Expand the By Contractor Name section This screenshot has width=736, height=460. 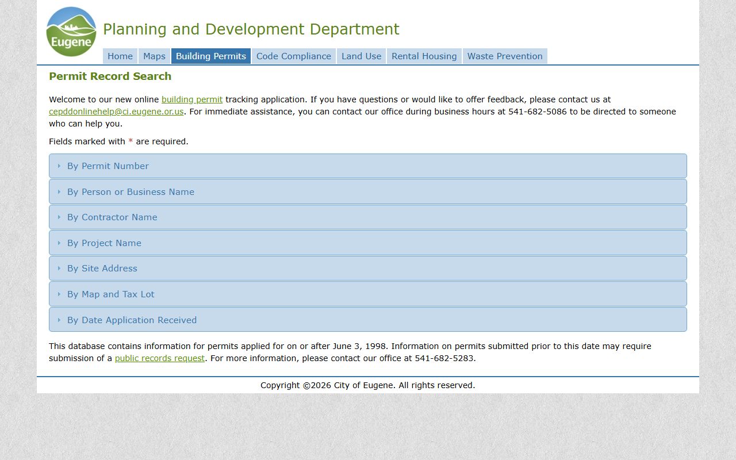(368, 217)
